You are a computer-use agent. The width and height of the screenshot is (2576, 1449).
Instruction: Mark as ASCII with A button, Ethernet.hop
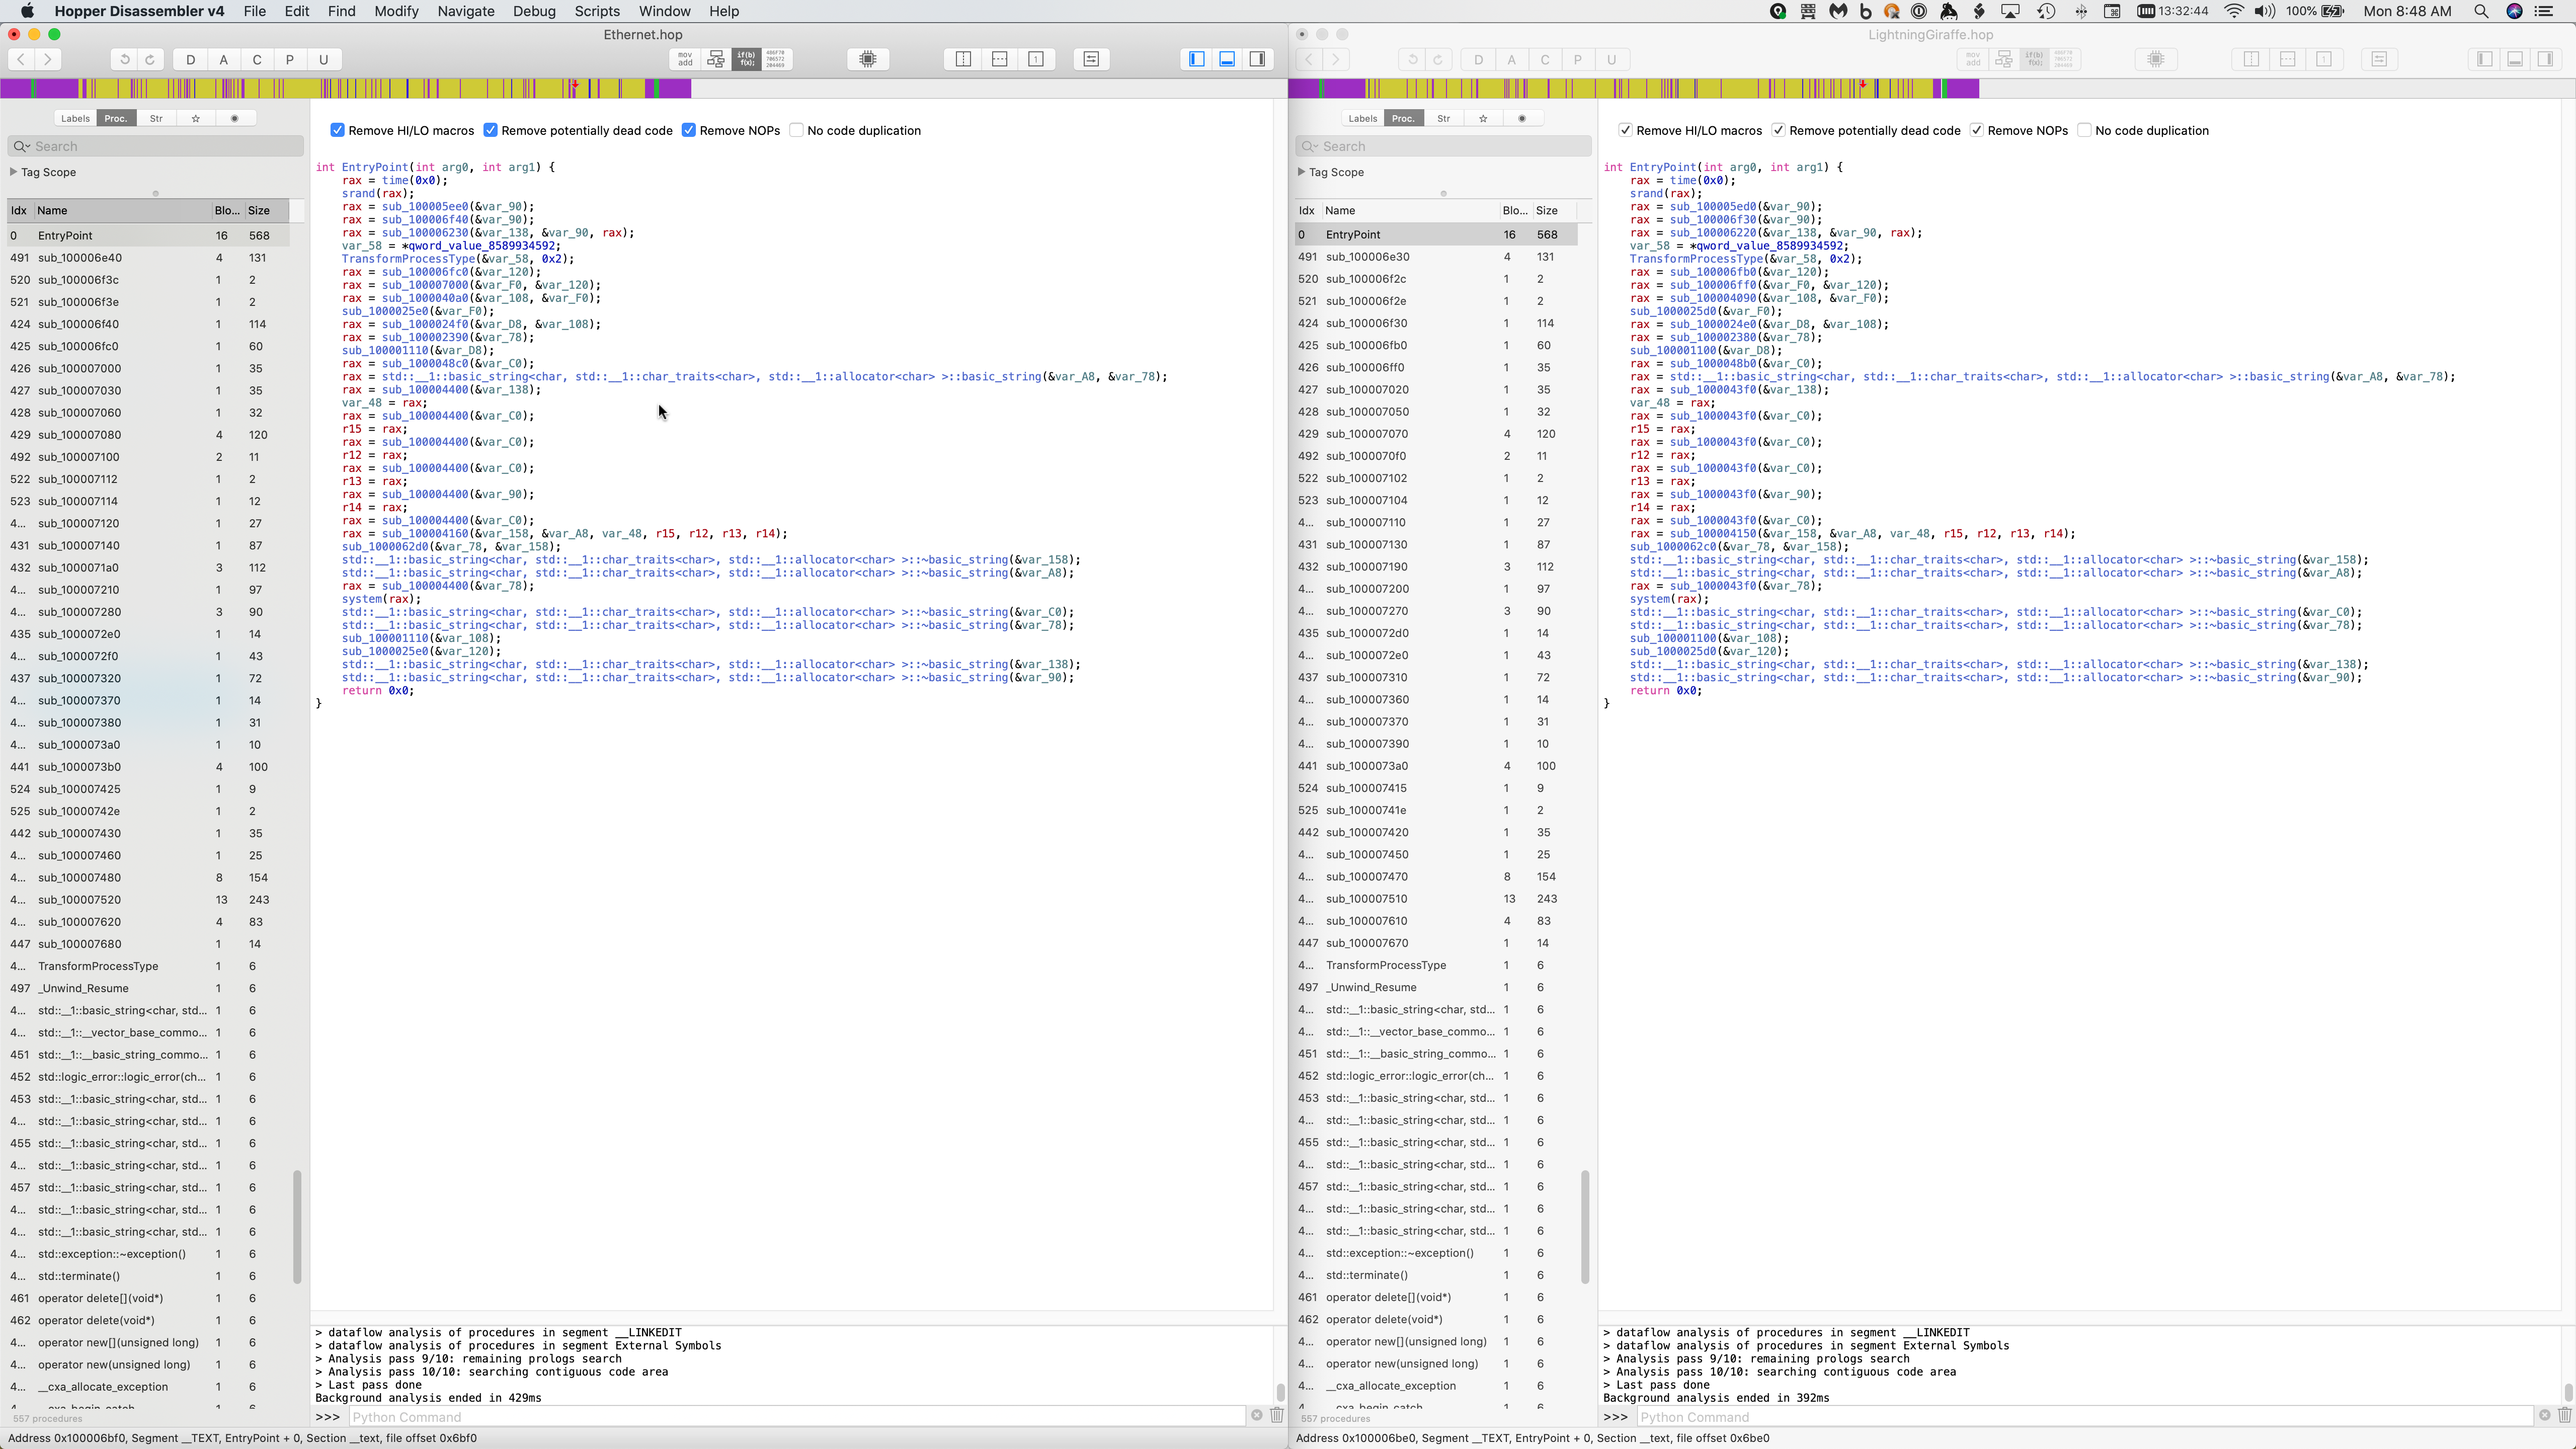[x=223, y=59]
